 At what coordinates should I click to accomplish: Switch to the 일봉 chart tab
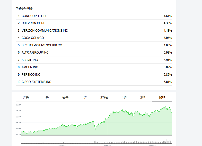[26, 98]
